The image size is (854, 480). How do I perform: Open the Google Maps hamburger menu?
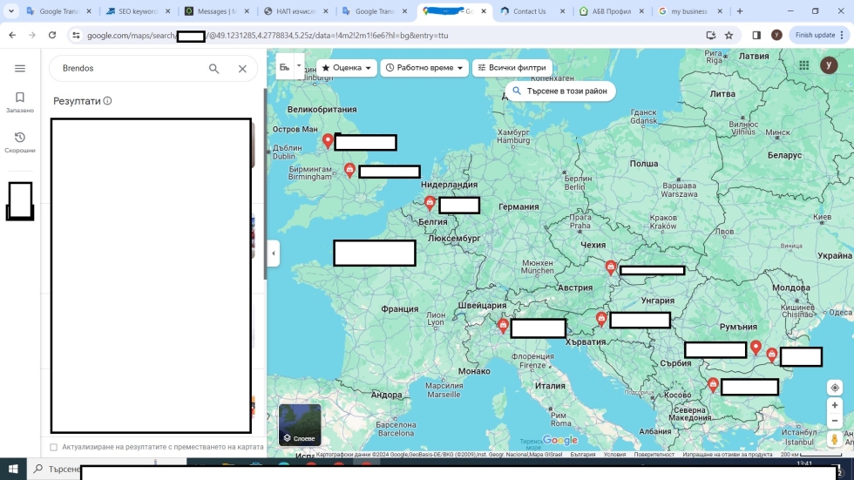pyautogui.click(x=20, y=68)
